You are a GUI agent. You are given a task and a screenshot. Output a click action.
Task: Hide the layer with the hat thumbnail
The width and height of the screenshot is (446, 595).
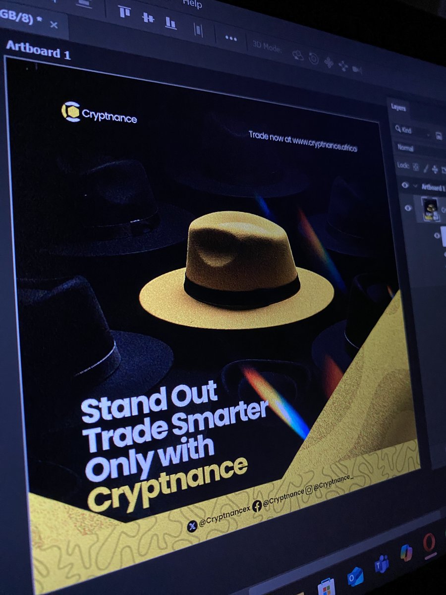click(408, 208)
